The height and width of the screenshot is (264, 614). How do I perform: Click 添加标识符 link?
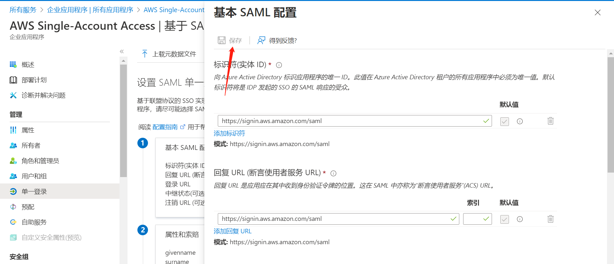229,133
